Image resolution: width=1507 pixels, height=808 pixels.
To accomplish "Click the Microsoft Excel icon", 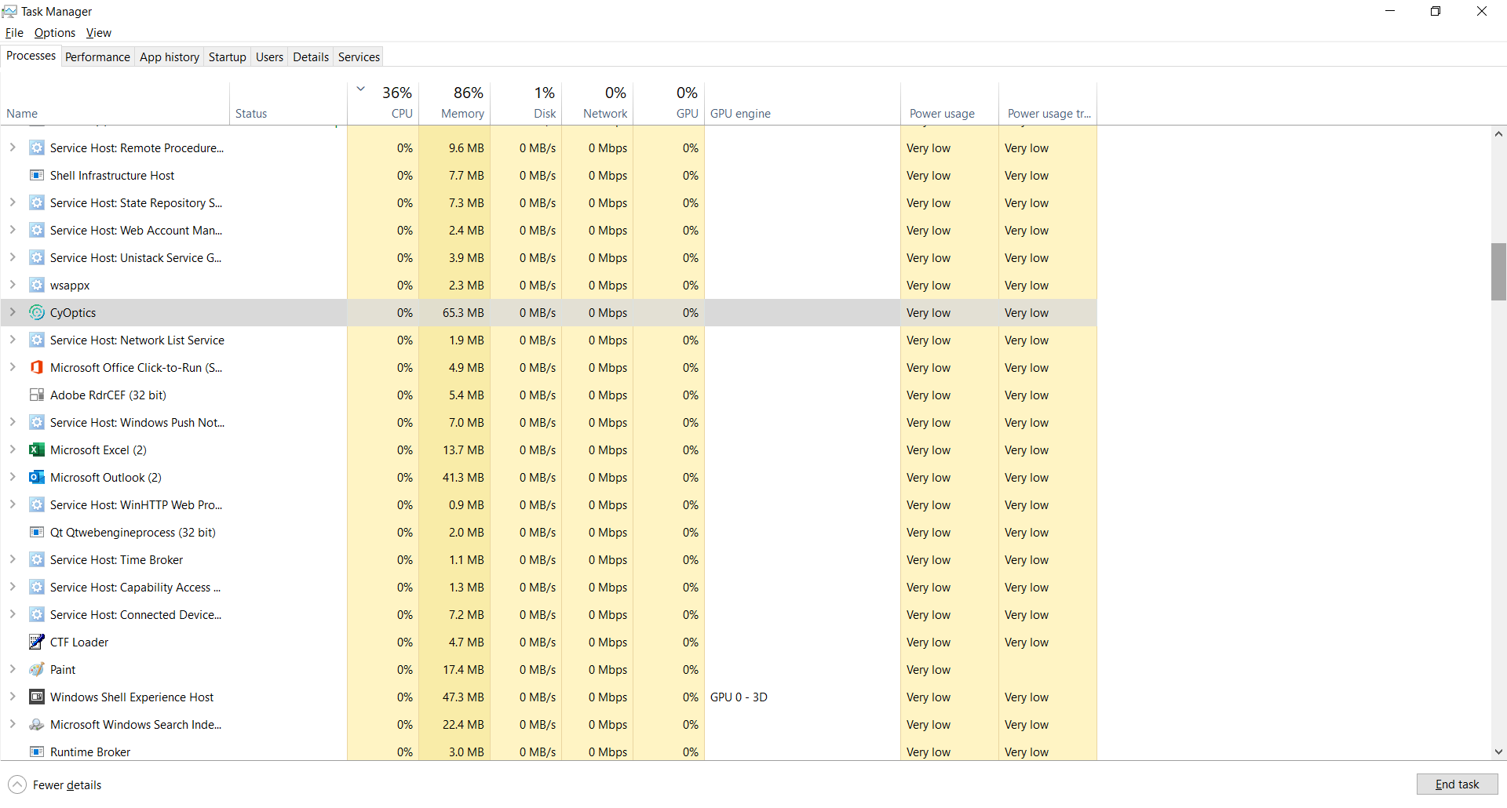I will [37, 449].
